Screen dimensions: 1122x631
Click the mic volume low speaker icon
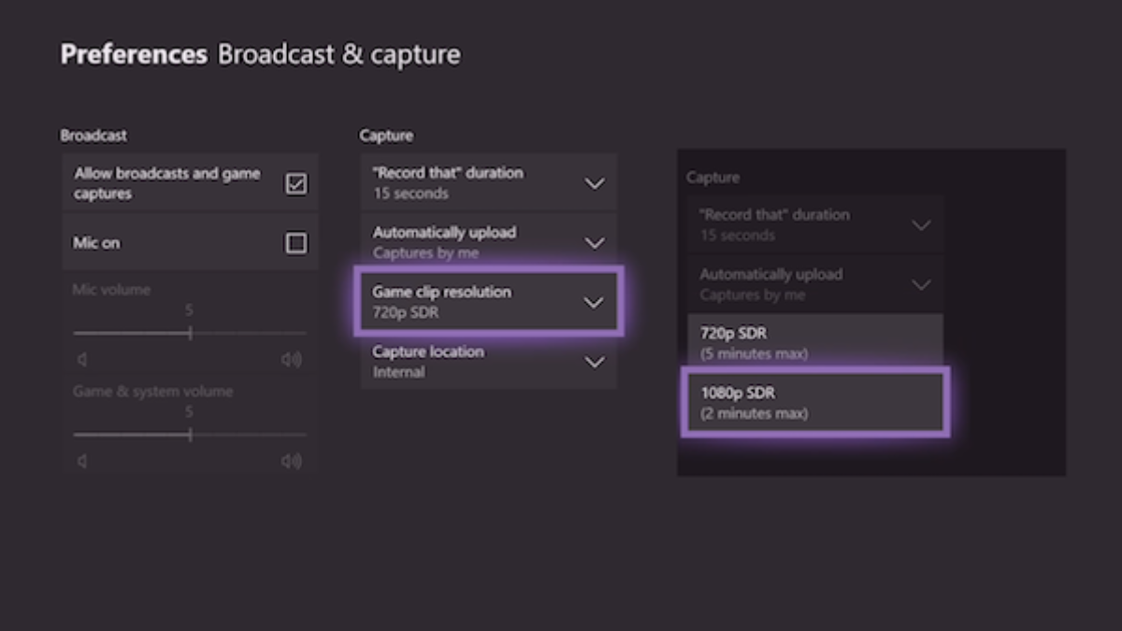[x=82, y=360]
